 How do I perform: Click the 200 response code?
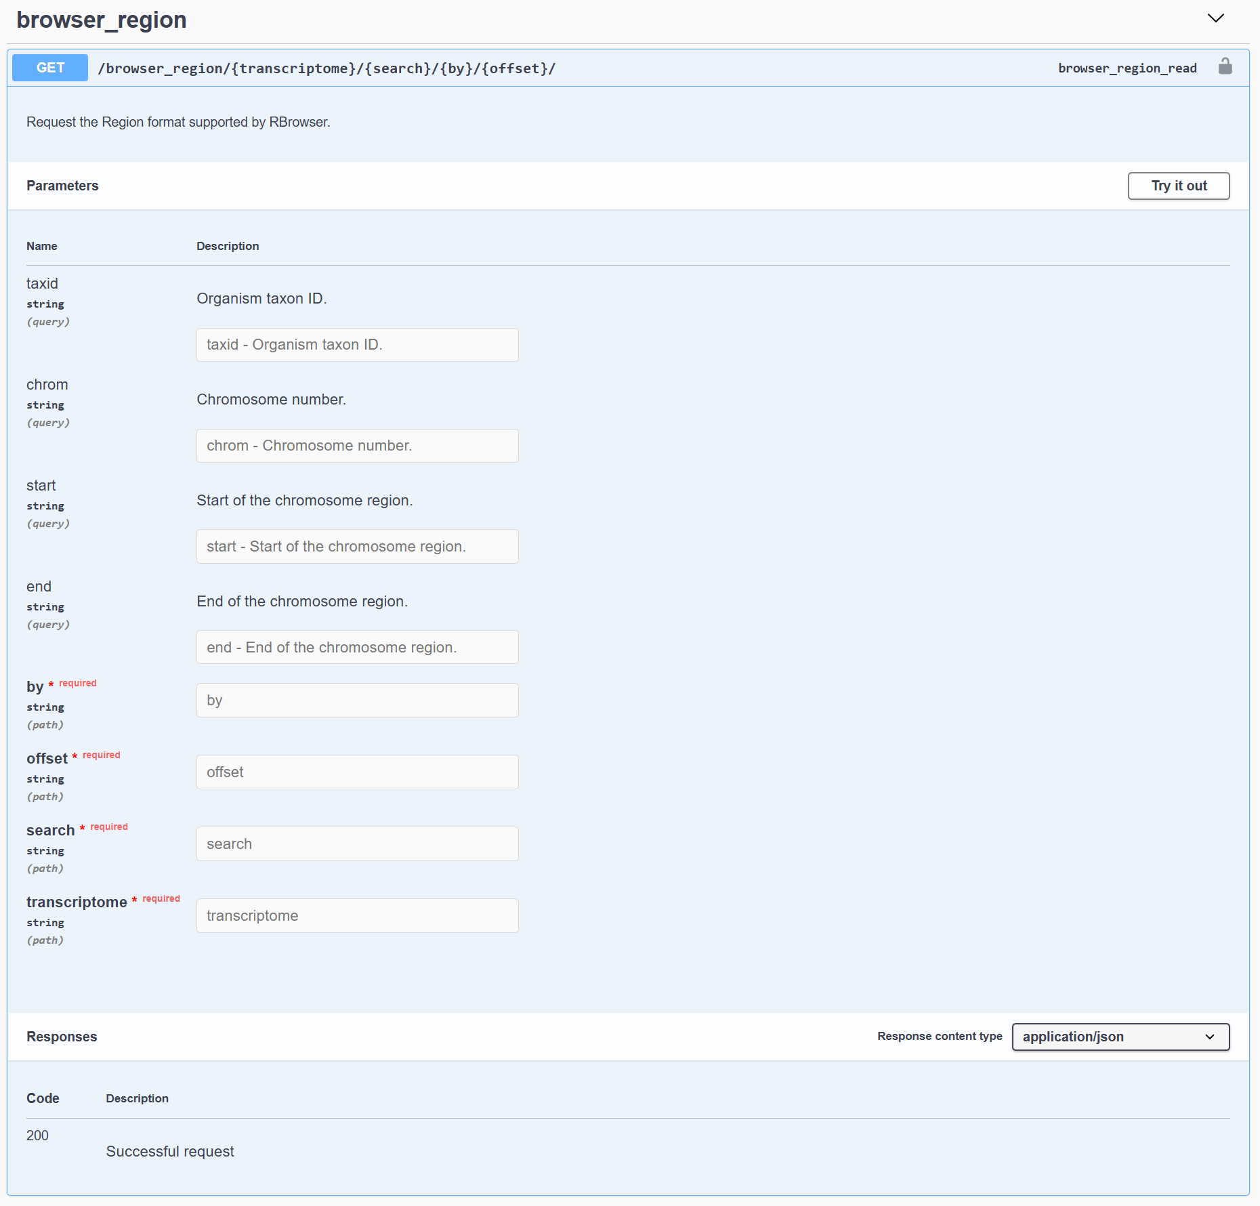(x=37, y=1136)
